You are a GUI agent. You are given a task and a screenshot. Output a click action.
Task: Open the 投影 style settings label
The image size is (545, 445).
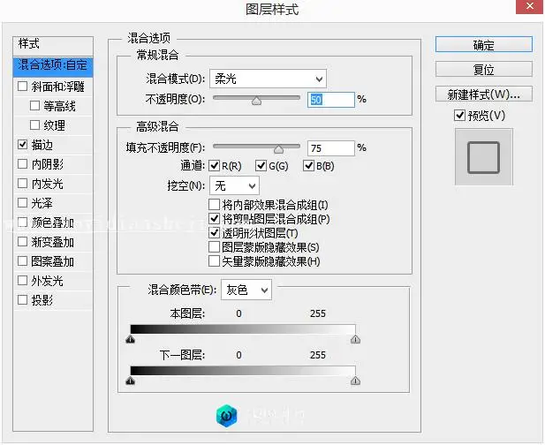coord(42,300)
